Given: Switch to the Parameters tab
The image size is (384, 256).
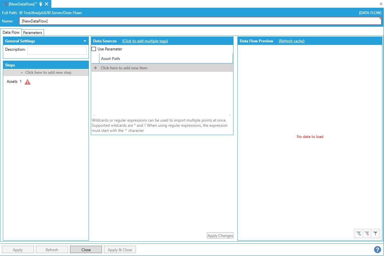Looking at the screenshot, I should [32, 33].
